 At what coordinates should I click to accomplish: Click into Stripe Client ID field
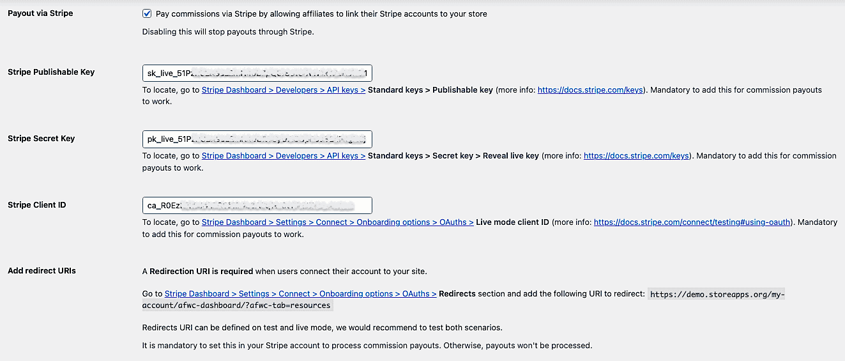tap(257, 205)
